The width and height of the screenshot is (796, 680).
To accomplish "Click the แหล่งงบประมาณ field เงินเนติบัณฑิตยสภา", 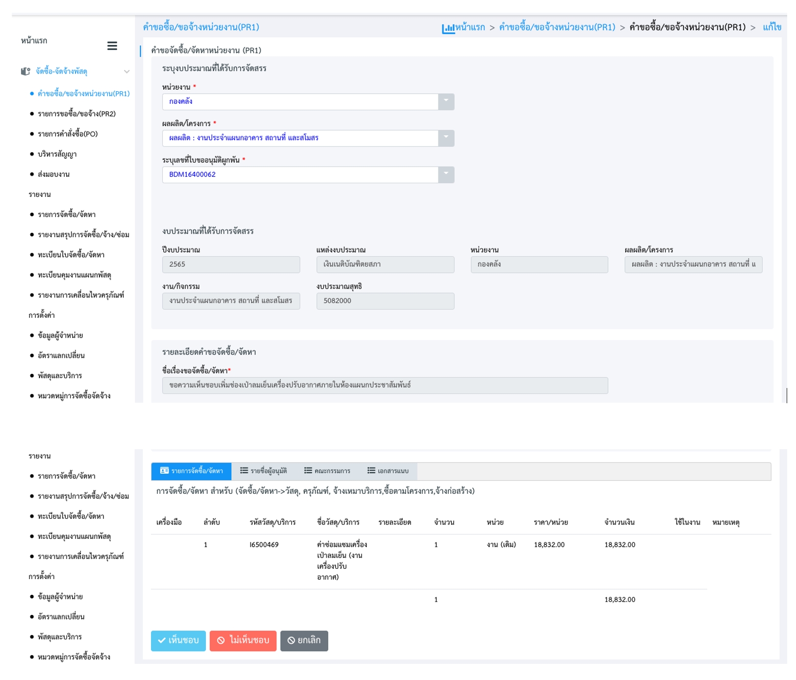I will click(385, 265).
